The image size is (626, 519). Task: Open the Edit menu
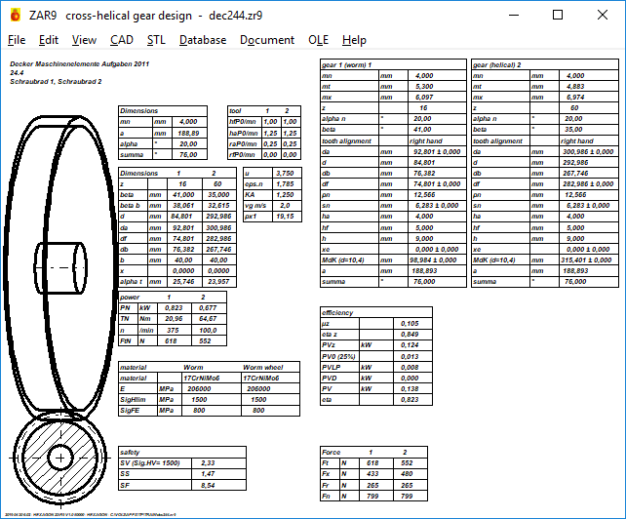click(x=49, y=40)
